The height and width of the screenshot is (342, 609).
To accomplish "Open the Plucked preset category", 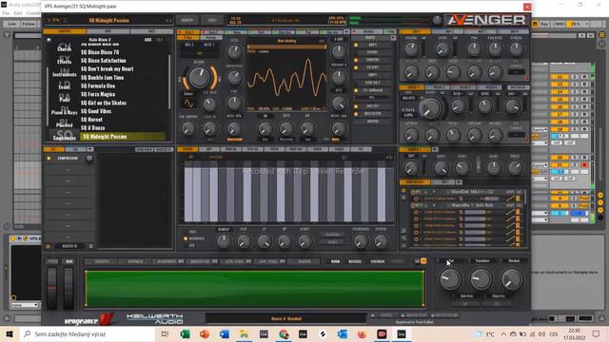I will (65, 123).
